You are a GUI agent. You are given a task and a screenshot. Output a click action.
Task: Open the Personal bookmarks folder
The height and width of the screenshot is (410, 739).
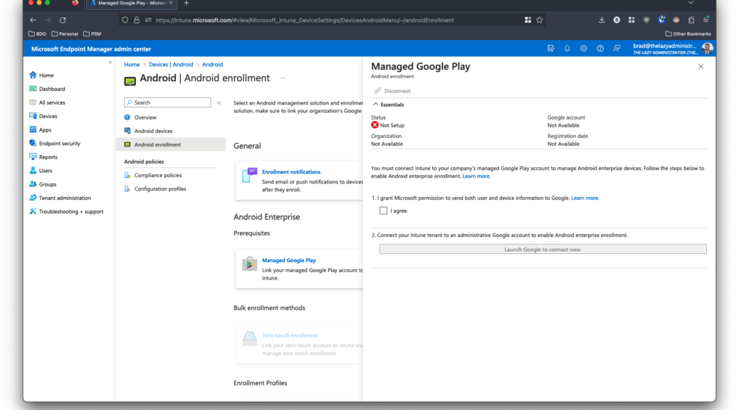65,34
